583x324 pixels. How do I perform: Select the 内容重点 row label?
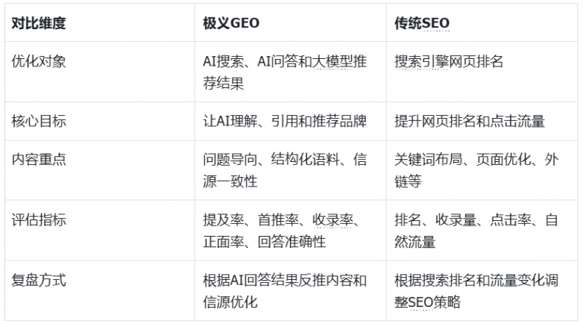[39, 160]
